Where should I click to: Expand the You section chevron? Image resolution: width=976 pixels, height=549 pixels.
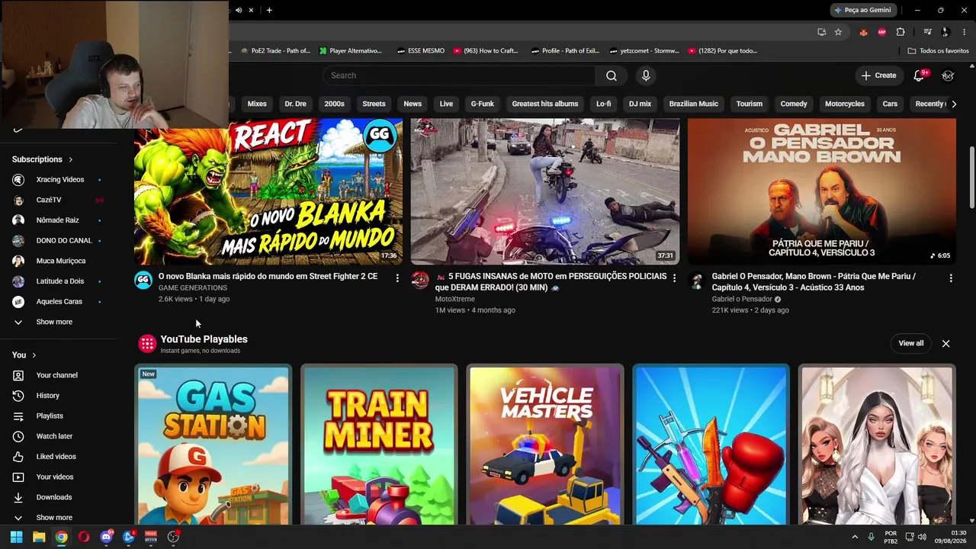pos(34,355)
